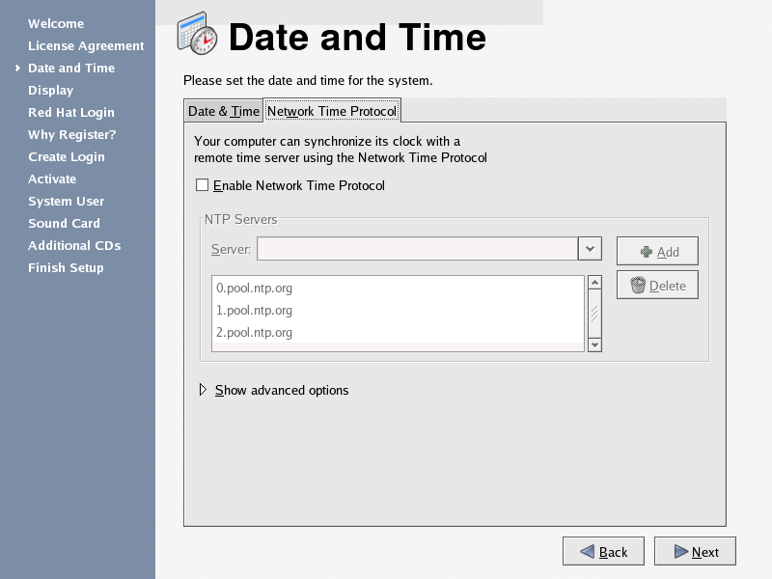Image resolution: width=772 pixels, height=579 pixels.
Task: Click the Date and Time calendar clock icon
Action: coord(198,35)
